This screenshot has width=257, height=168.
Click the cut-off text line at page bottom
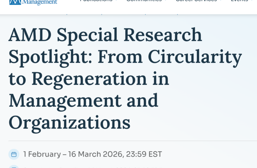(94, 167)
